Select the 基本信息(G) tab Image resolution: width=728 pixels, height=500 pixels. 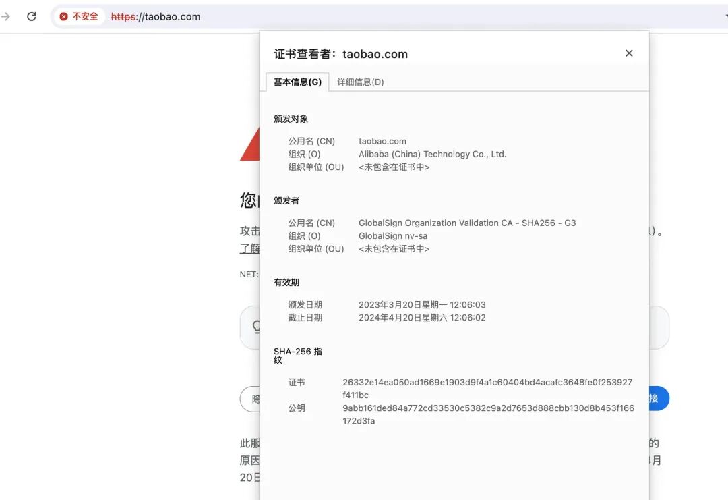(x=298, y=82)
